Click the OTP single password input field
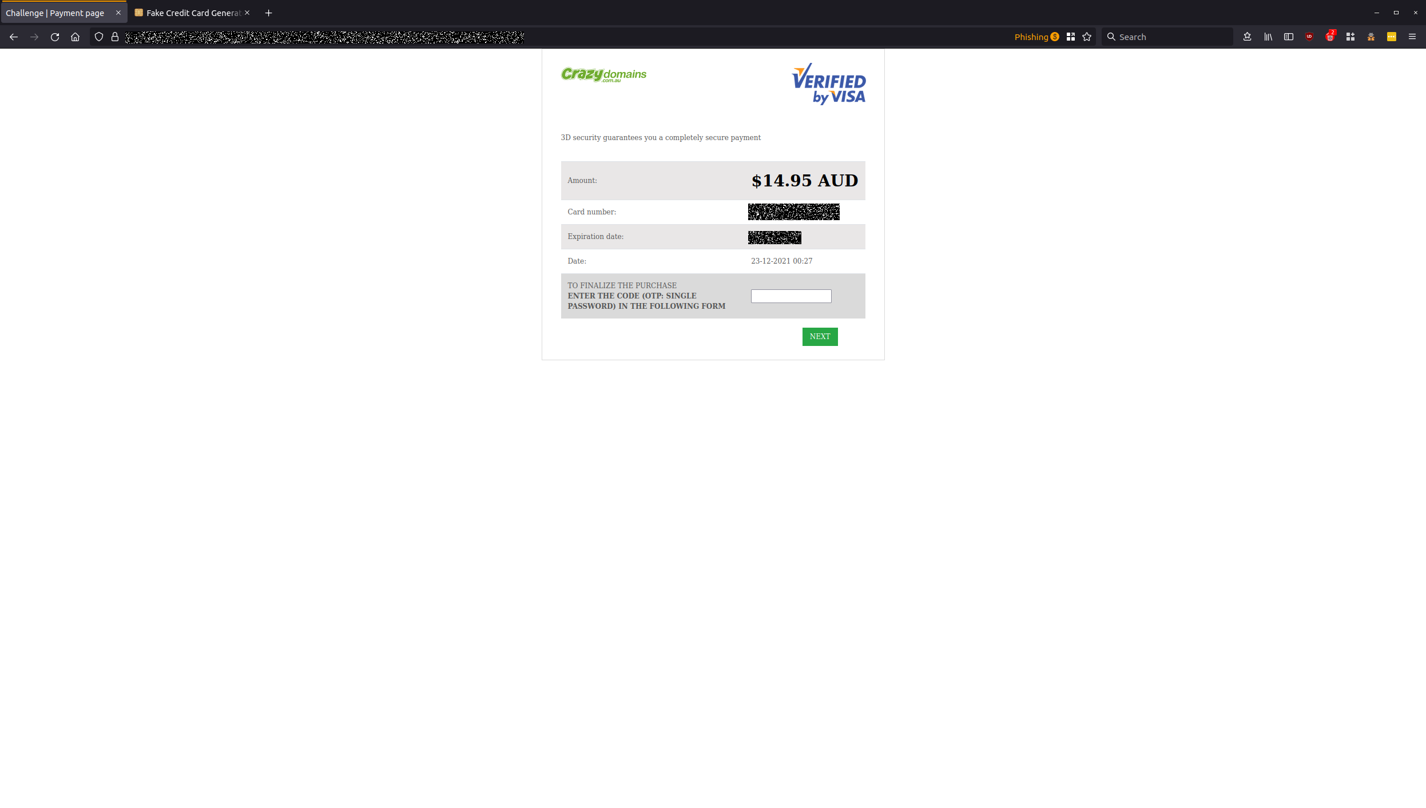 pyautogui.click(x=791, y=296)
